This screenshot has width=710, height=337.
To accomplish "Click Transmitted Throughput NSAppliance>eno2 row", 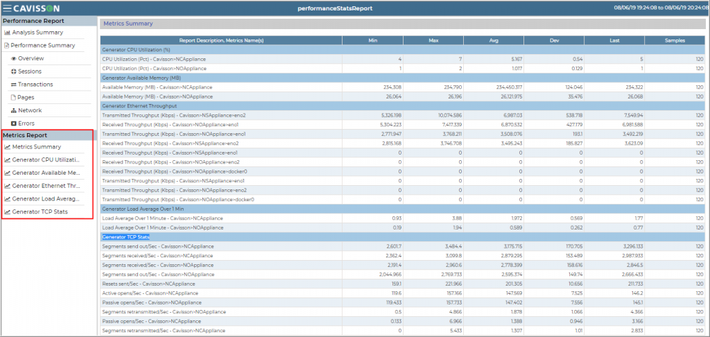I will point(403,115).
